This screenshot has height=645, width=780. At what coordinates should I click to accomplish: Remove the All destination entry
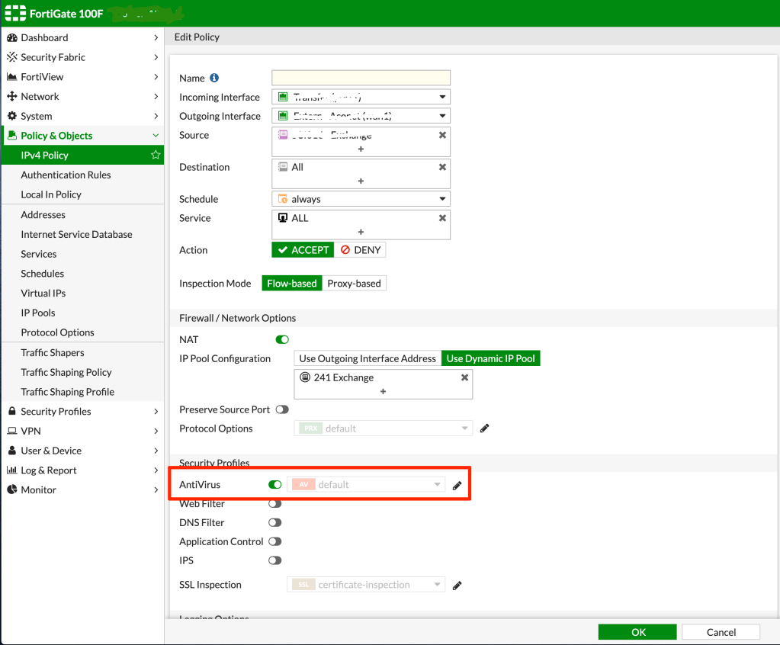pos(442,167)
